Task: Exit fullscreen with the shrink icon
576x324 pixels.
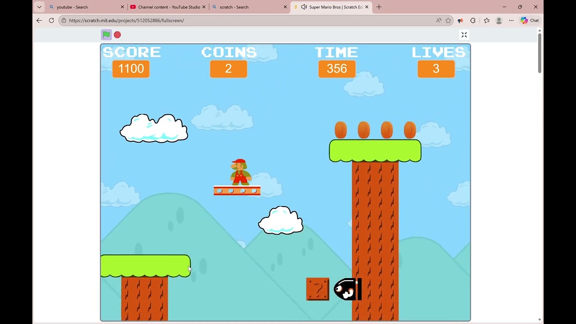Action: (x=464, y=35)
